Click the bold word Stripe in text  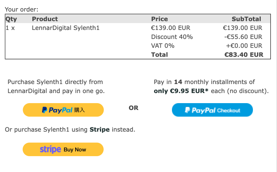tap(100, 129)
